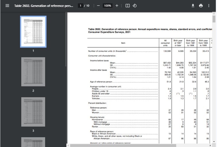Click the horizontal scrollbar right arrow
The width and height of the screenshot is (217, 147).
[210, 146]
